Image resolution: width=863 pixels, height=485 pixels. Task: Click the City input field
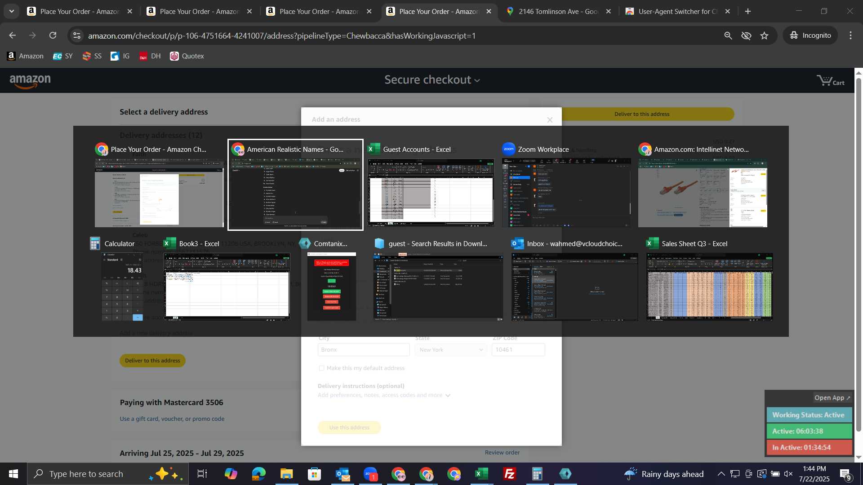[364, 350]
